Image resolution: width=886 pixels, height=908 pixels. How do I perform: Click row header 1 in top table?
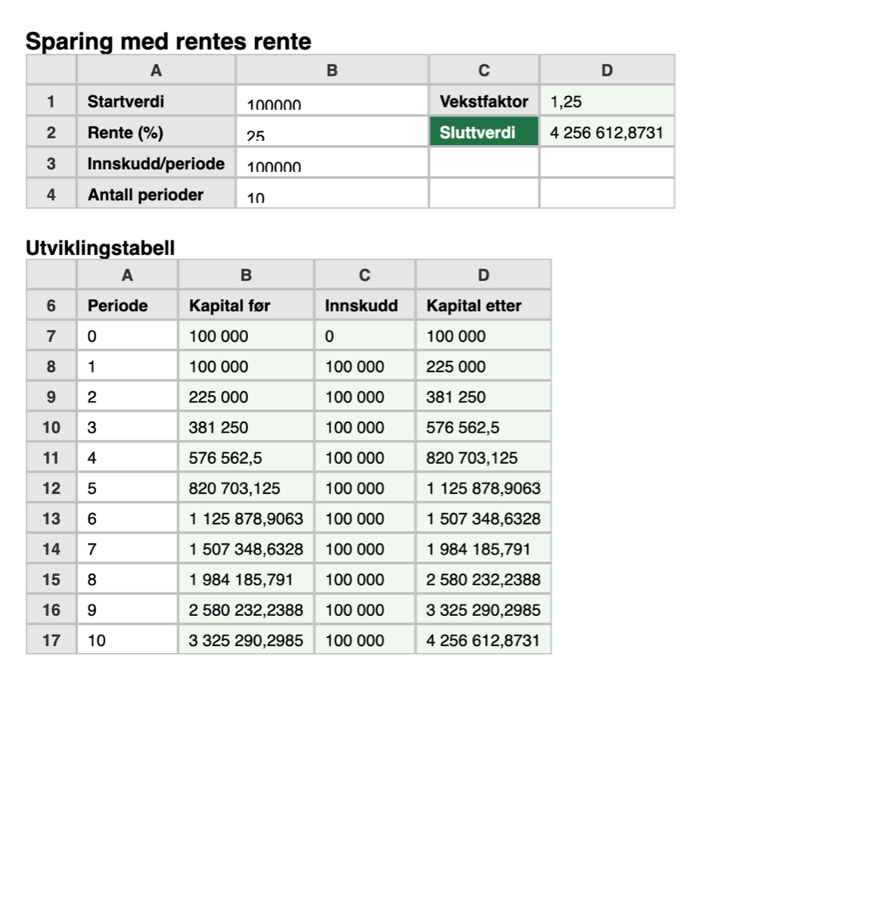pos(51,101)
